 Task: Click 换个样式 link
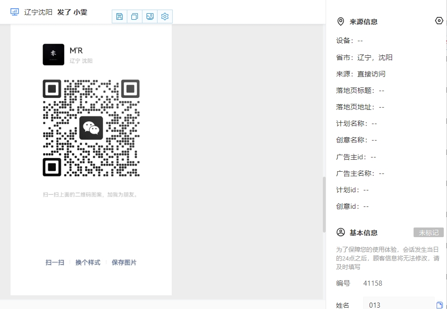(88, 263)
